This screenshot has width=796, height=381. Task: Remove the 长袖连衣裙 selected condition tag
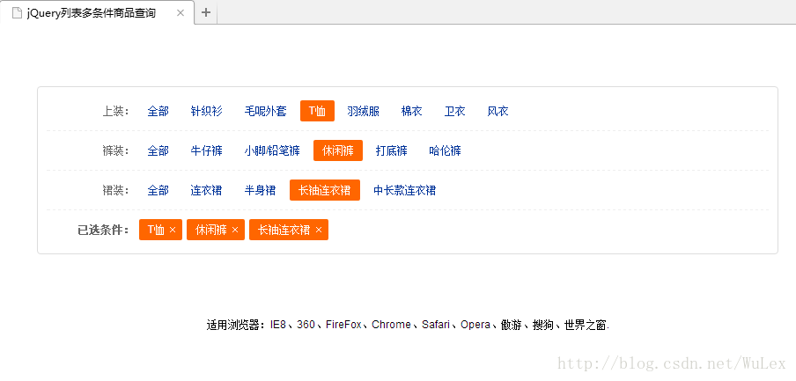(x=319, y=230)
